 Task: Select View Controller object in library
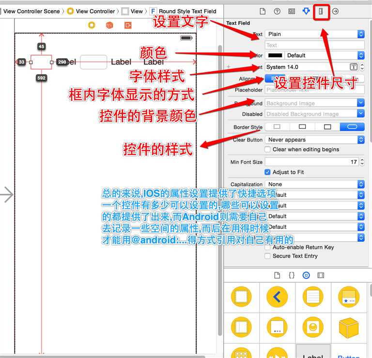point(241,296)
